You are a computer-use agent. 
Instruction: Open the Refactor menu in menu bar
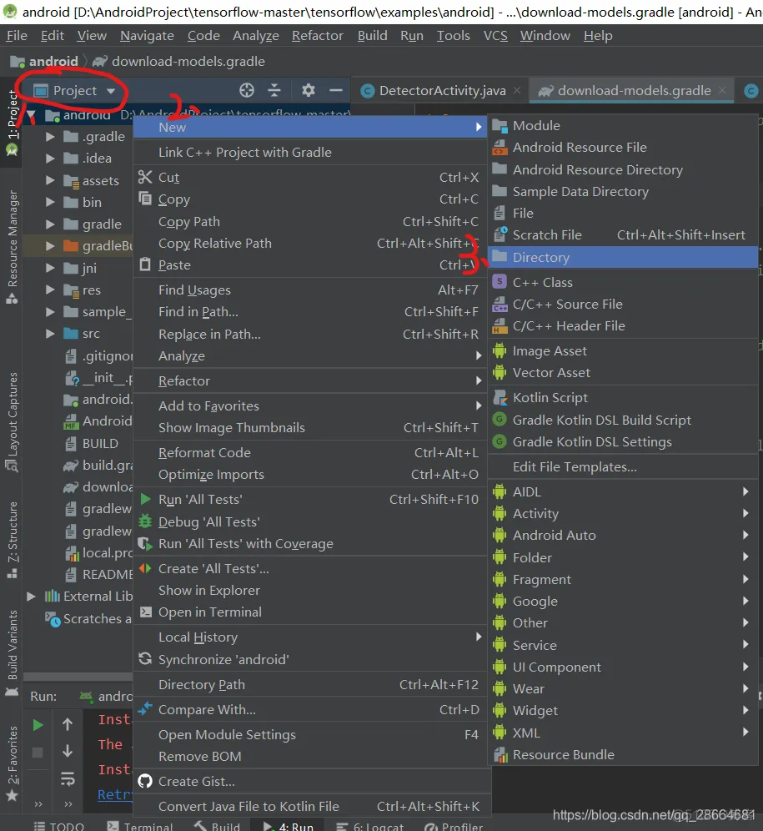318,36
